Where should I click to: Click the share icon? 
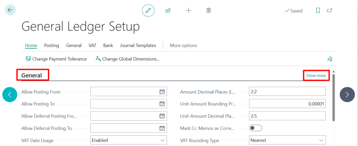[x=168, y=10]
